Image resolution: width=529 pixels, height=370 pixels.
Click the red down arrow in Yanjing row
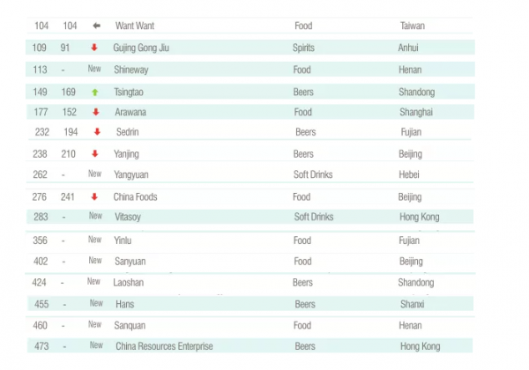[96, 153]
